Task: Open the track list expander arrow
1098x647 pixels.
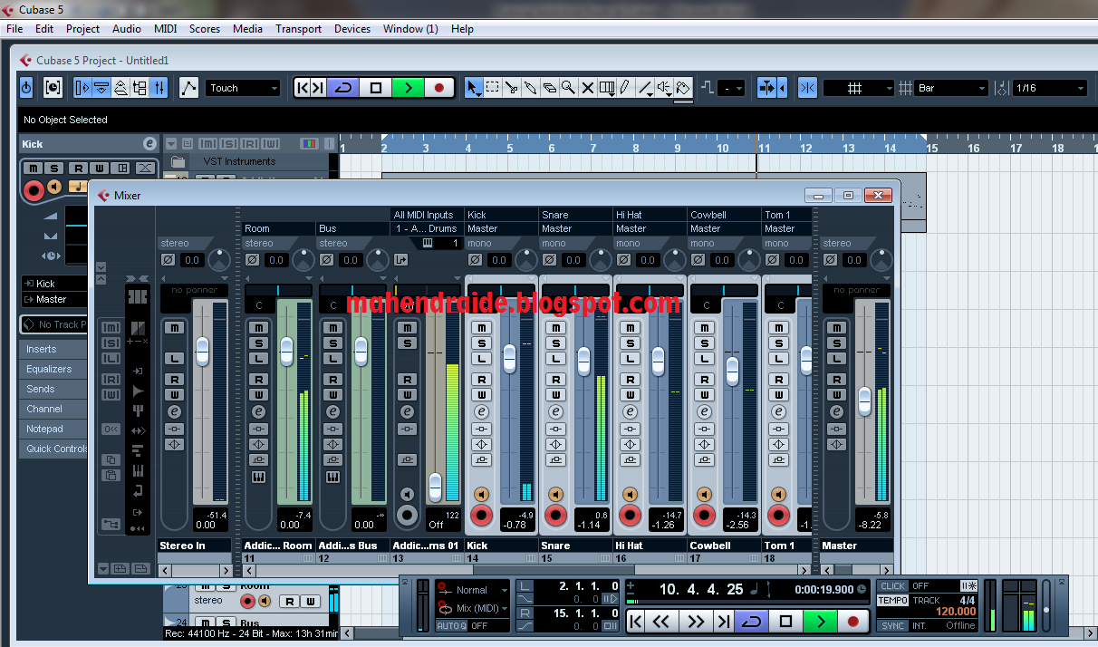Action: (169, 143)
